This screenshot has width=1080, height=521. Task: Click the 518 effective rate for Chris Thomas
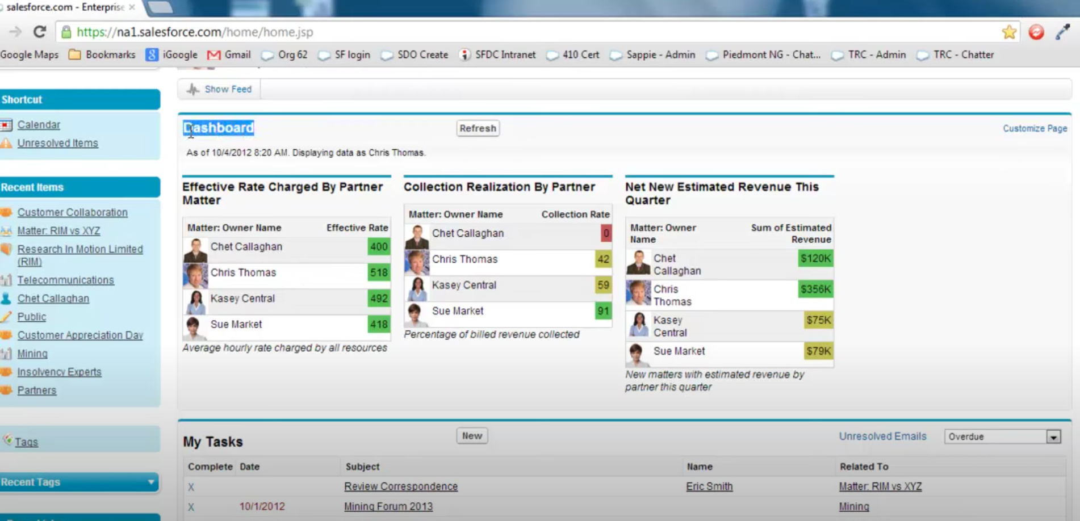click(379, 272)
